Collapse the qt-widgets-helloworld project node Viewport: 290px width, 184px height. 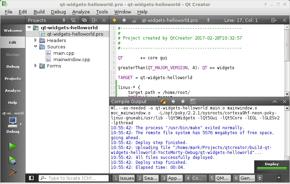(x=29, y=28)
